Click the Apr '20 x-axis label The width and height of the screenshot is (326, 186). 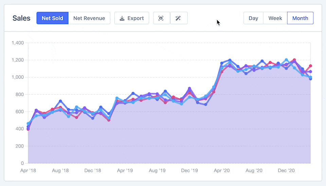pyautogui.click(x=222, y=170)
